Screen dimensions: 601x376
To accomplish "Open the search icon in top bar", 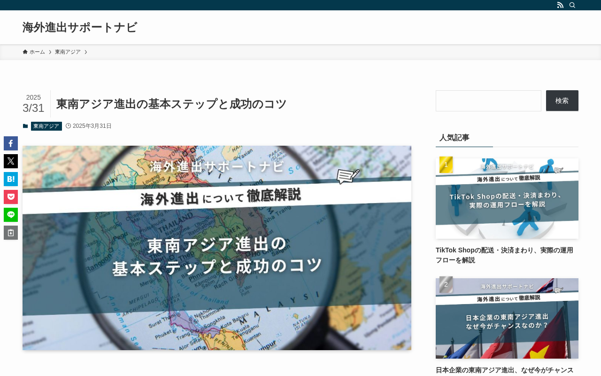I will tap(572, 5).
